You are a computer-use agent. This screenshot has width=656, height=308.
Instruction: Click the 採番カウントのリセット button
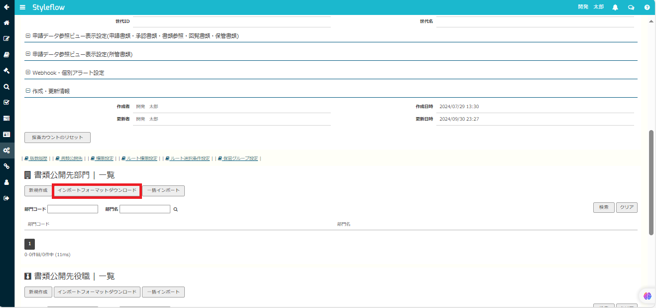(x=57, y=138)
